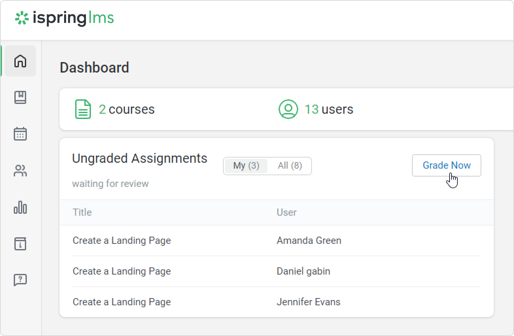Open the Home dashboard sidebar icon
Viewport: 514px width, 336px height.
coord(20,61)
